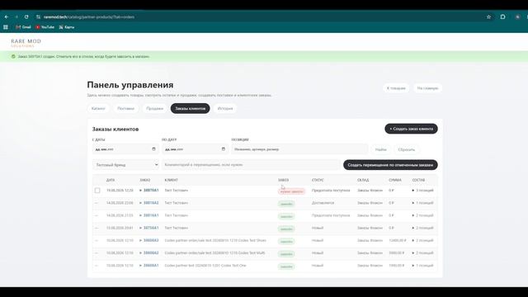This screenshot has height=297, width=528.
Task: Click the green badge in the 13.08.2026 row
Action: (x=286, y=229)
